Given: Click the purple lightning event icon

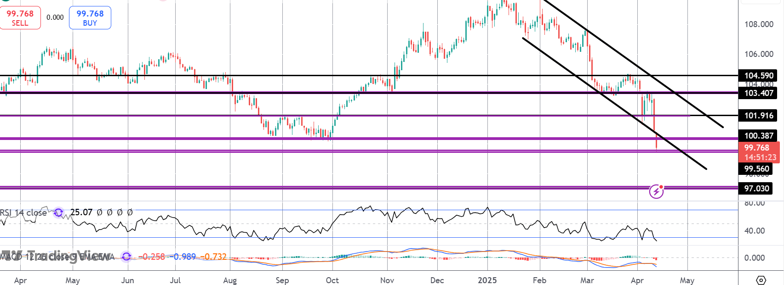Looking at the screenshot, I should 656,191.
